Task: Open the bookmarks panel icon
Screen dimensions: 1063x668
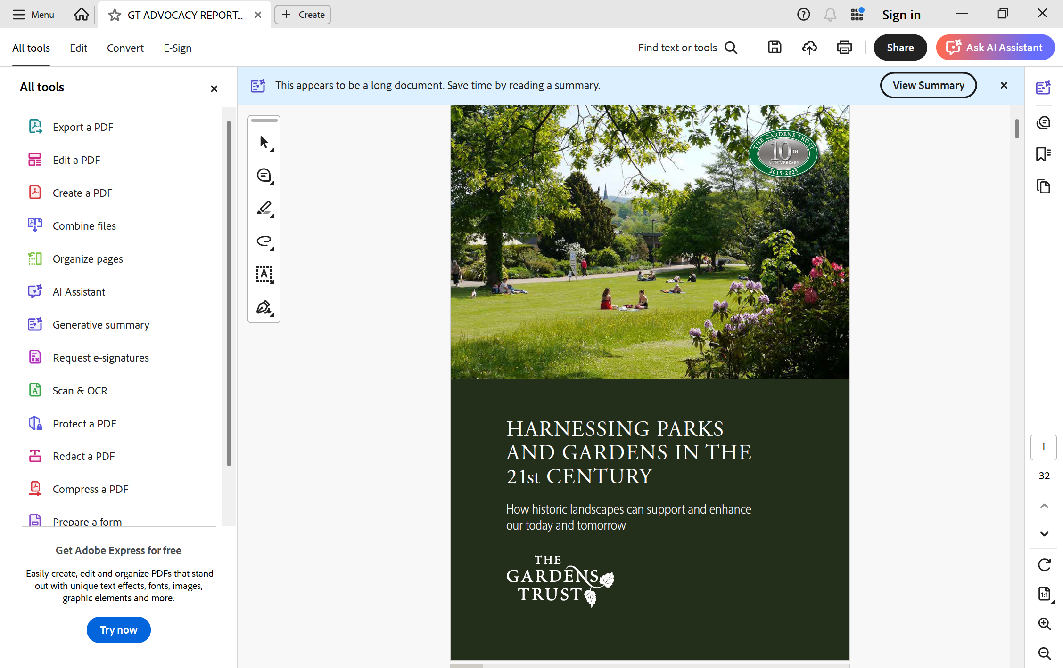Action: (1043, 154)
